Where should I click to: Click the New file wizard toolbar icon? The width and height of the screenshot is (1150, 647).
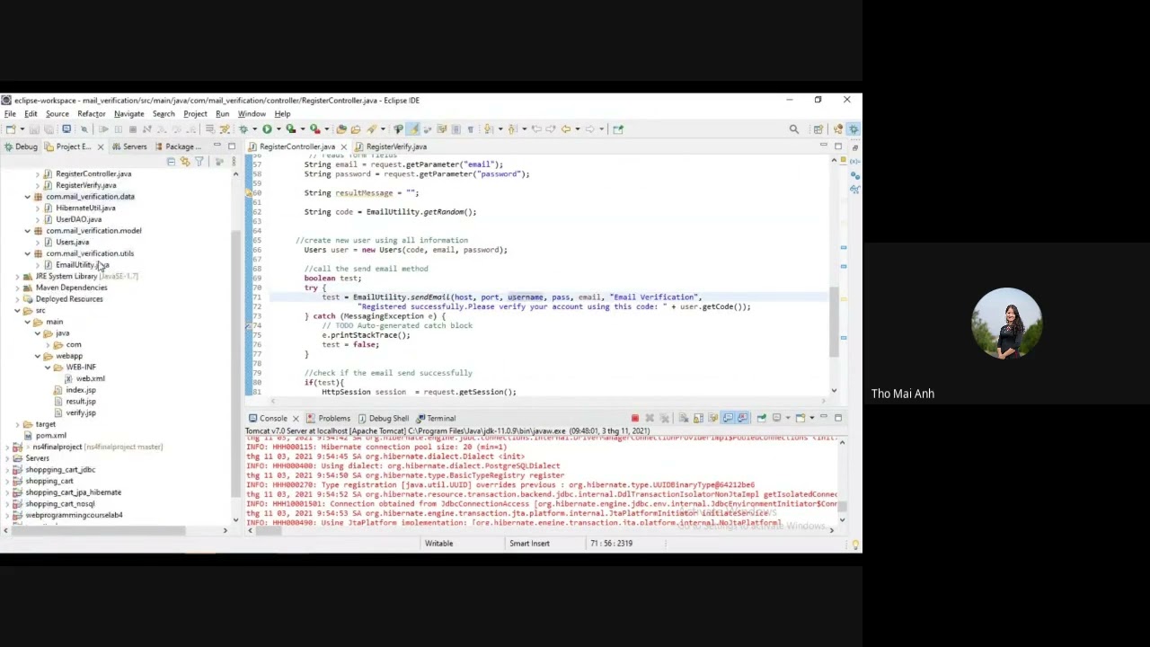click(x=11, y=129)
